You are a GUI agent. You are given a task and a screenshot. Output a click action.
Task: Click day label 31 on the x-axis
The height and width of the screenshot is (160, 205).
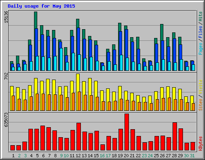192,156
